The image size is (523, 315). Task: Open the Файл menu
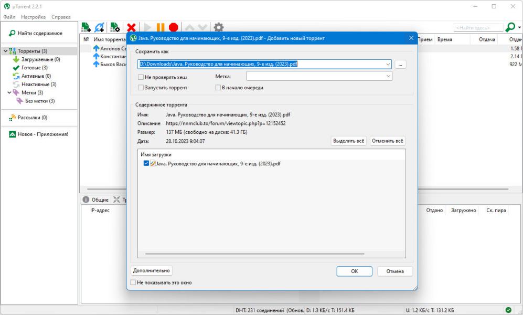coord(9,17)
